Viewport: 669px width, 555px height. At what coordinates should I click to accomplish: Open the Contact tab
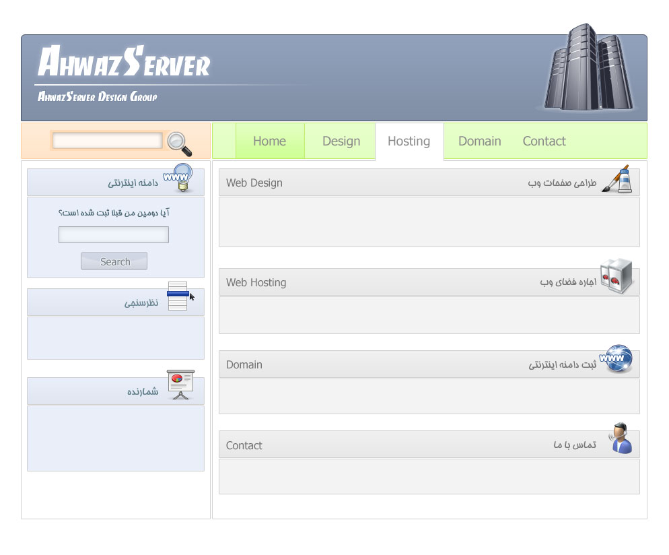pos(544,141)
